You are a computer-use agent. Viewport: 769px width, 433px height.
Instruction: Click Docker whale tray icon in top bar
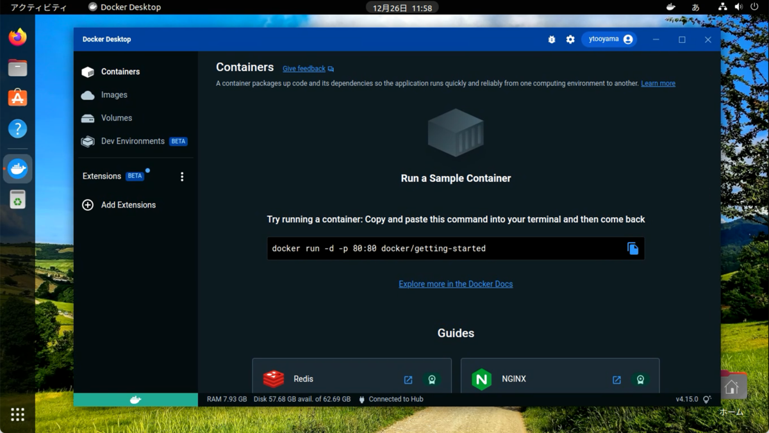[670, 7]
